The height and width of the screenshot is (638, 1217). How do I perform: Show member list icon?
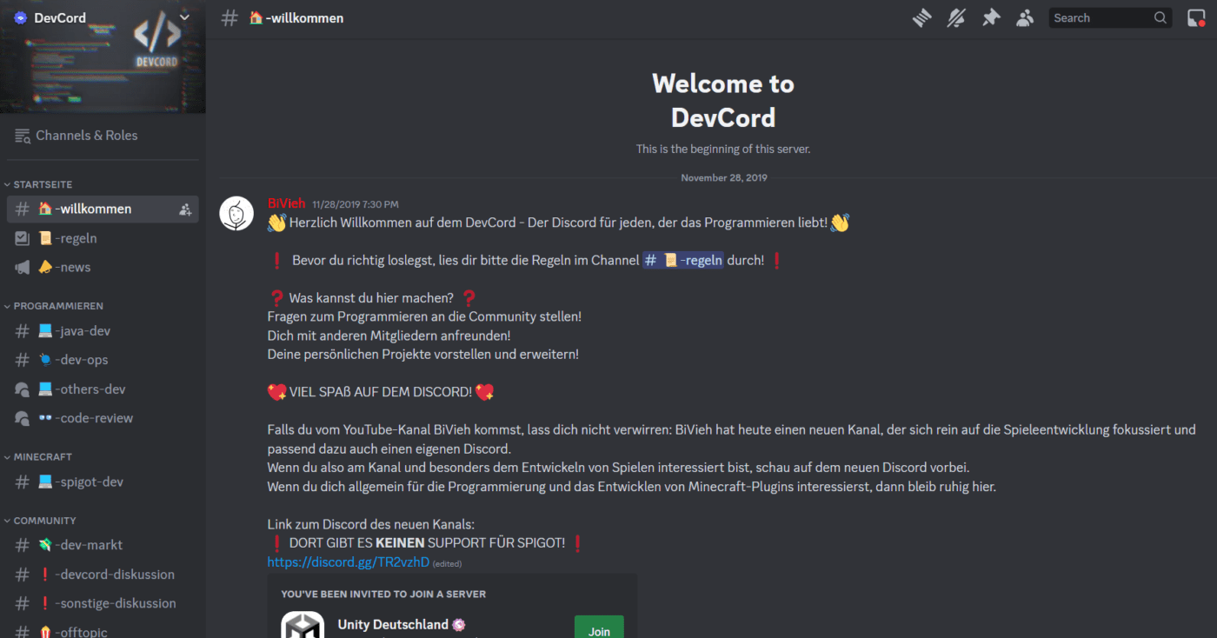click(1025, 17)
